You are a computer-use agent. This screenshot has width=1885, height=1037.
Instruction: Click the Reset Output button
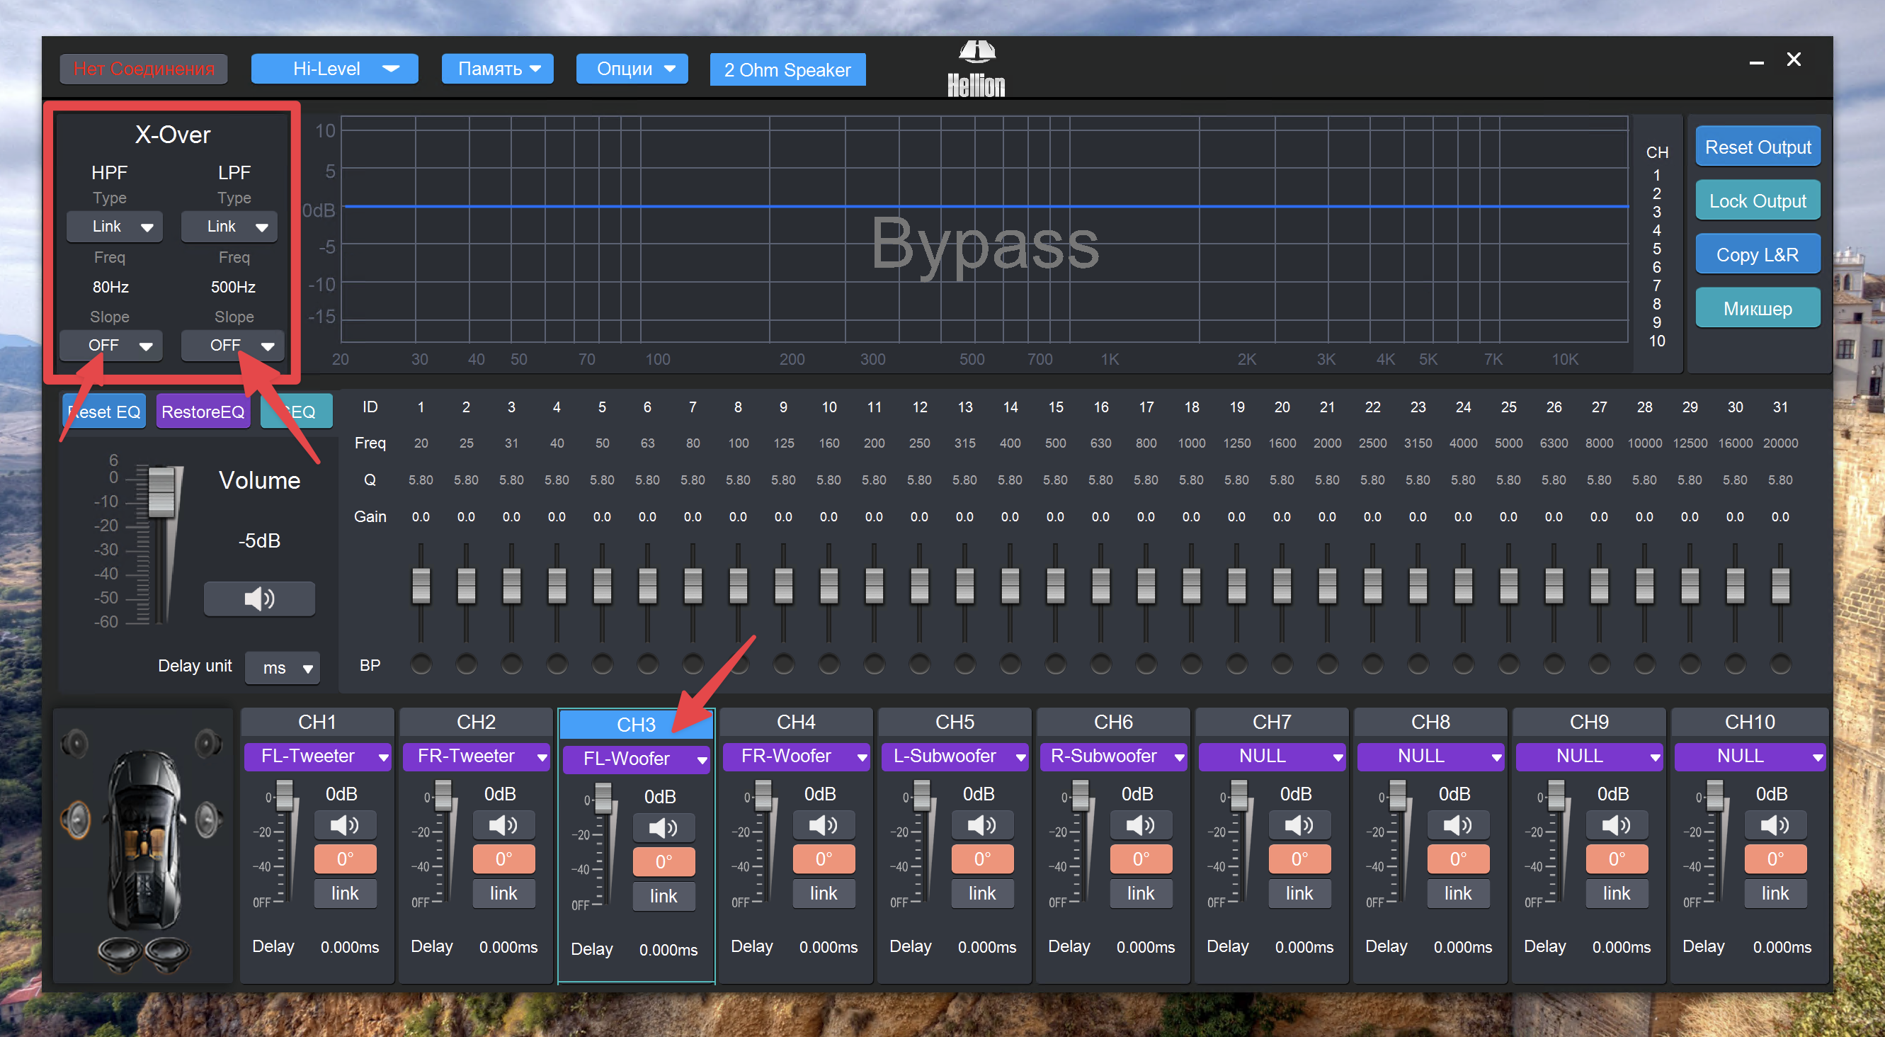(x=1757, y=147)
